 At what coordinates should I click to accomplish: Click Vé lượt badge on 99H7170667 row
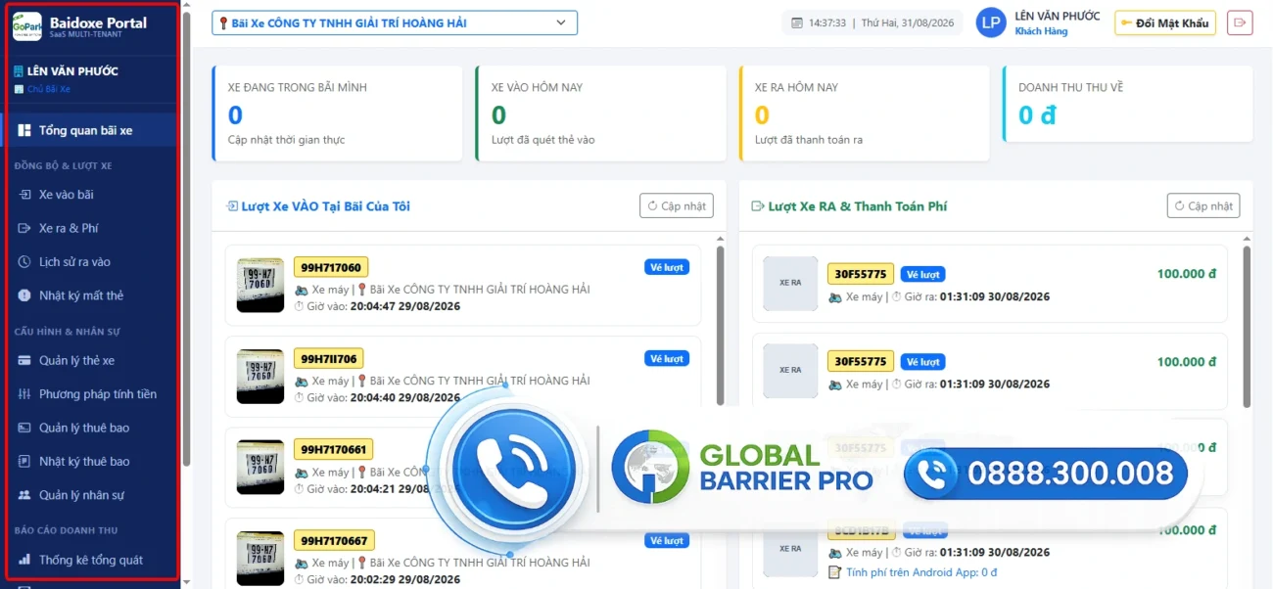click(667, 541)
